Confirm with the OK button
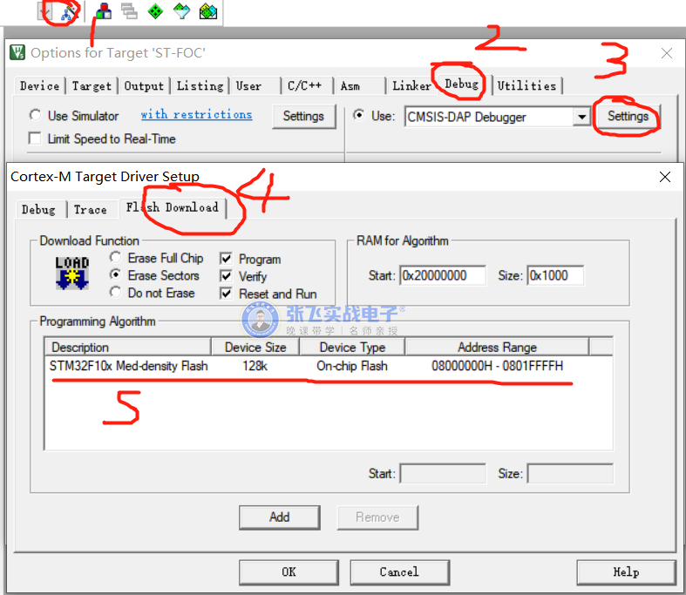Screen dimensions: 686x595 [x=289, y=572]
